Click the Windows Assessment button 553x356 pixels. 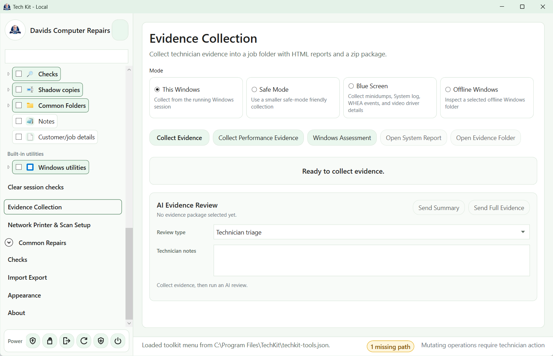coord(342,138)
